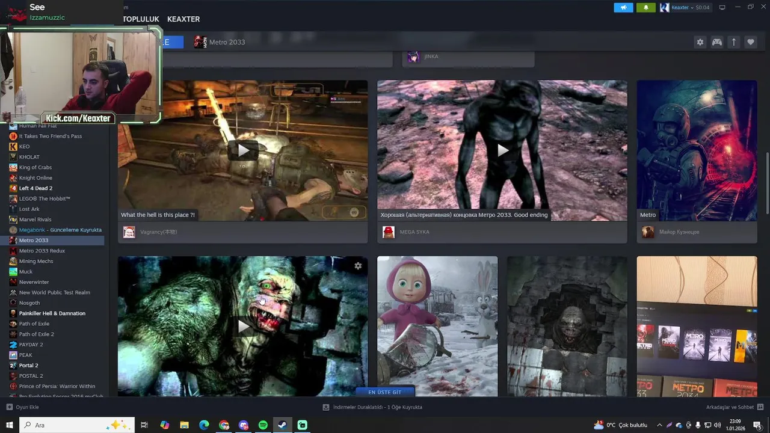Open the creature in wall hole screenshot
Image resolution: width=770 pixels, height=433 pixels.
(x=567, y=327)
